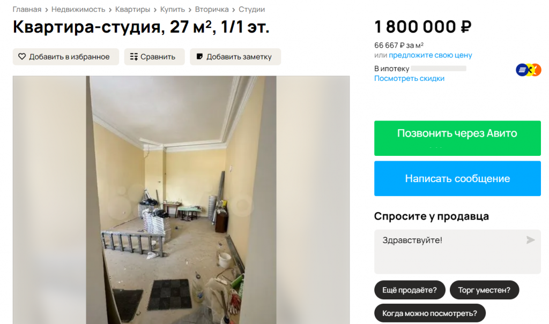Open the apartment photo in gallery
549x324 pixels.
point(181,200)
